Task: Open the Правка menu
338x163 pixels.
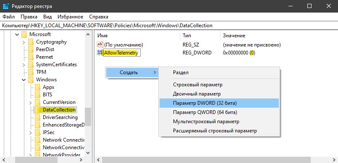Action: (29, 17)
